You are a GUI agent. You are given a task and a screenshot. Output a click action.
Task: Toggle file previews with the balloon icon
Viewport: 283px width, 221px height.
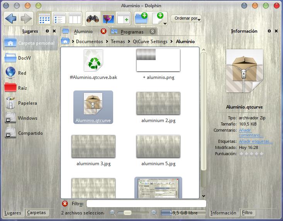coord(108,18)
